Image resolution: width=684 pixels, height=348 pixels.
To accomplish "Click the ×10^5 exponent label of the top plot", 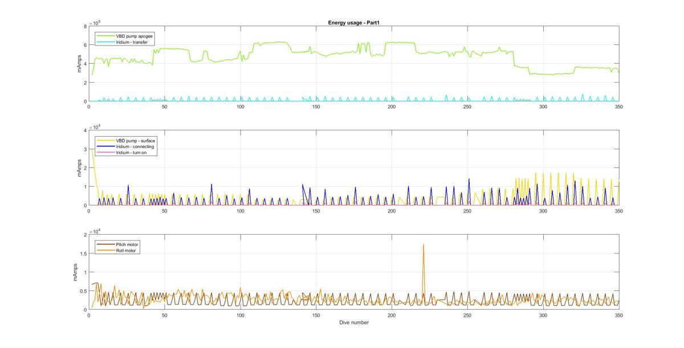I will click(x=95, y=23).
